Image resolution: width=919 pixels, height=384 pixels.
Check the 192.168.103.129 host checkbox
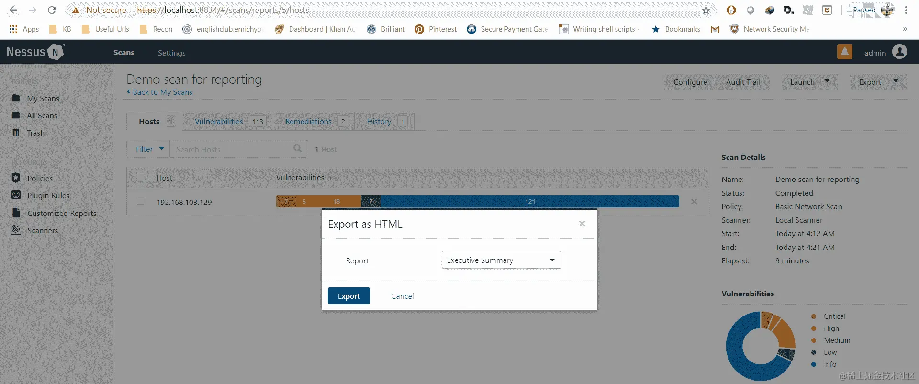(140, 202)
